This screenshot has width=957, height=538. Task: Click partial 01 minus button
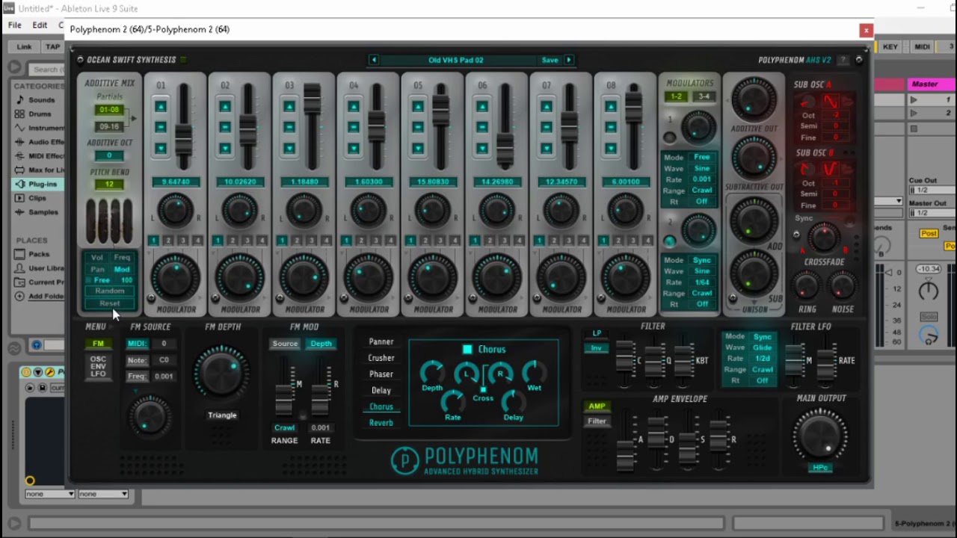pos(161,128)
